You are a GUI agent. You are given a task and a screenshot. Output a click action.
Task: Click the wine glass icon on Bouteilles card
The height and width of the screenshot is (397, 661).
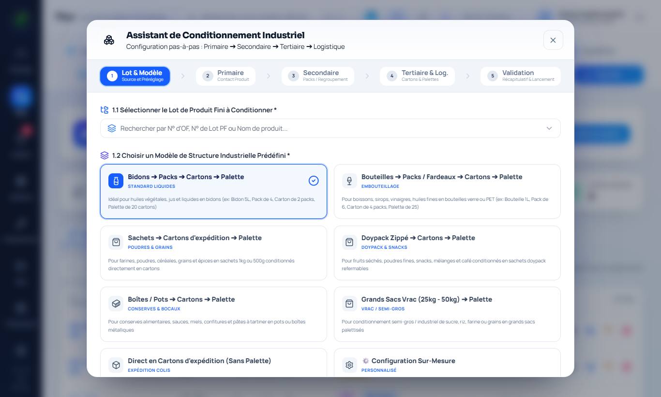point(349,181)
